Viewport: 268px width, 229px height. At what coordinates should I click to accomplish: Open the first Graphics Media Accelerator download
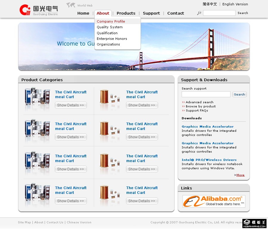[208, 126]
